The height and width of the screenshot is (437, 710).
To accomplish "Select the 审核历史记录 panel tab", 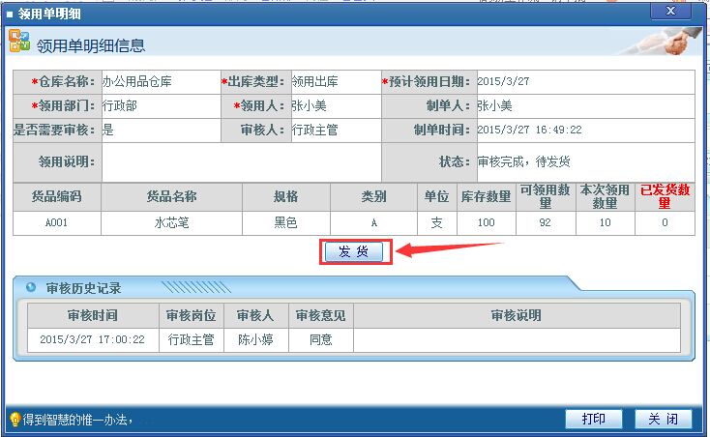I will point(83,288).
